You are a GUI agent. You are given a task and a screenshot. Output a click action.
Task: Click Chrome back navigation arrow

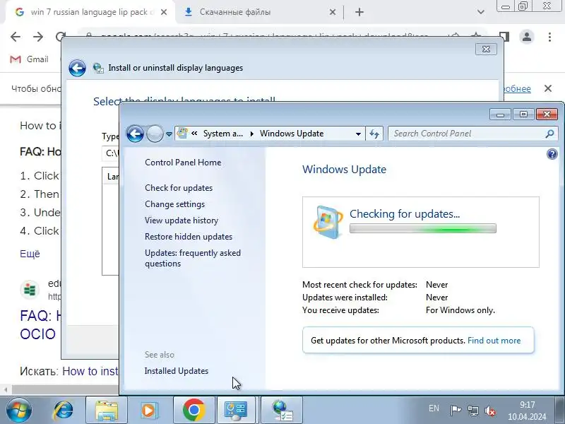coord(16,37)
